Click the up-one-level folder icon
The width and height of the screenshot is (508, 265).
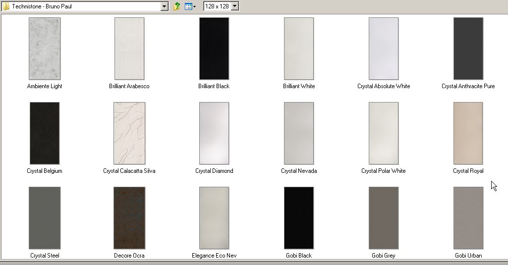[176, 6]
